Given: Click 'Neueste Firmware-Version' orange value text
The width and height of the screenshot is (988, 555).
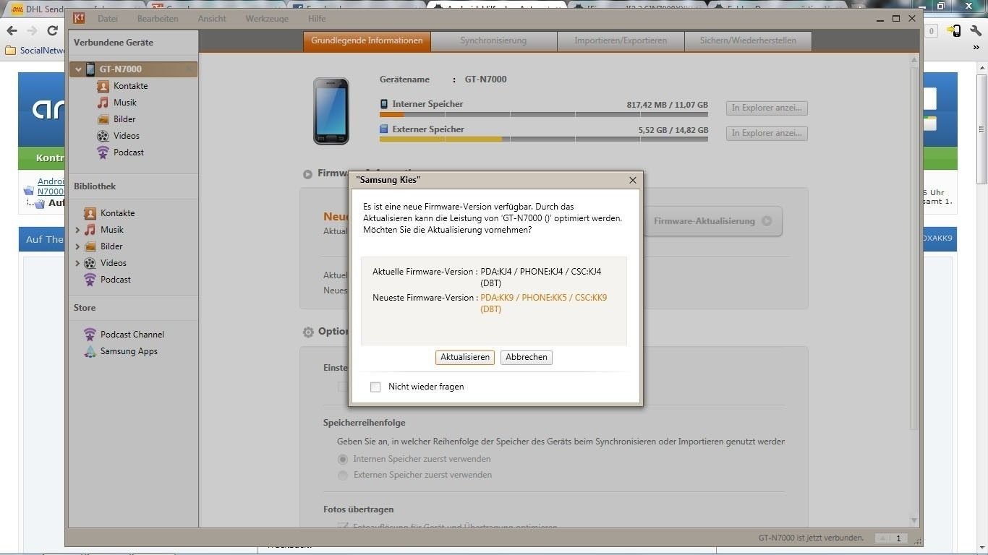Looking at the screenshot, I should [544, 304].
